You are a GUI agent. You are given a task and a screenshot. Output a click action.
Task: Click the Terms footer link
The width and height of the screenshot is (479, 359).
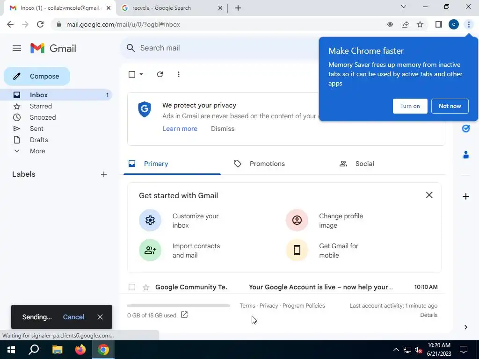247,306
